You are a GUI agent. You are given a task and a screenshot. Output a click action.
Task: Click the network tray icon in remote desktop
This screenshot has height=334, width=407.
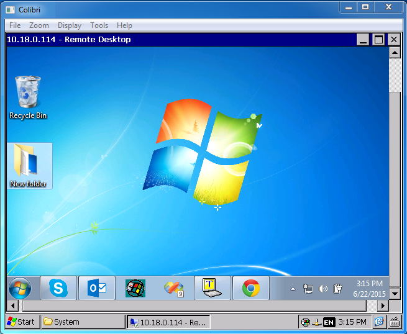(308, 289)
